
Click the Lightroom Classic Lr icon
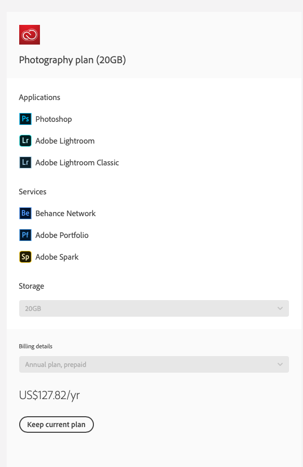25,162
